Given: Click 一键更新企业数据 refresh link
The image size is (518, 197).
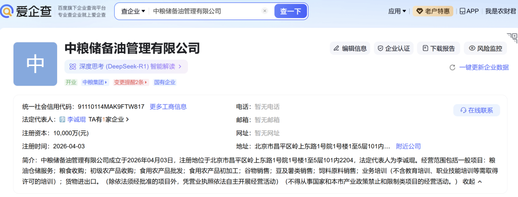Looking at the screenshot, I should [479, 67].
